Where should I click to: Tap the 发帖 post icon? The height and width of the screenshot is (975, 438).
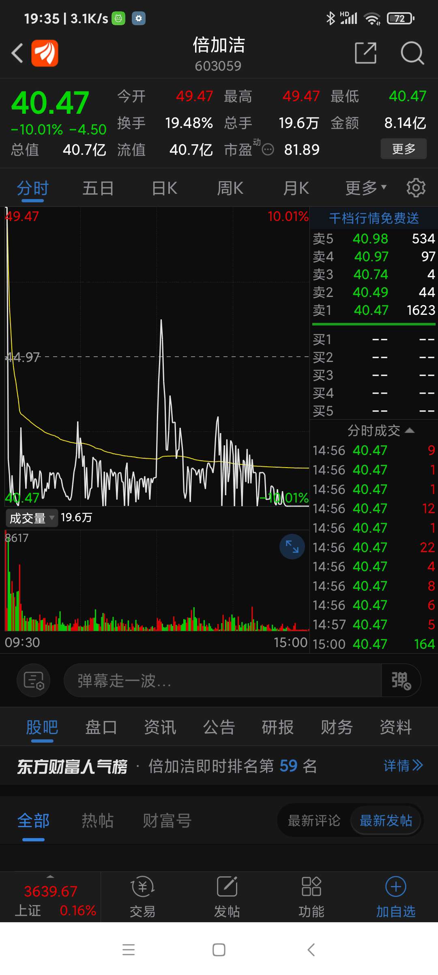click(x=227, y=897)
